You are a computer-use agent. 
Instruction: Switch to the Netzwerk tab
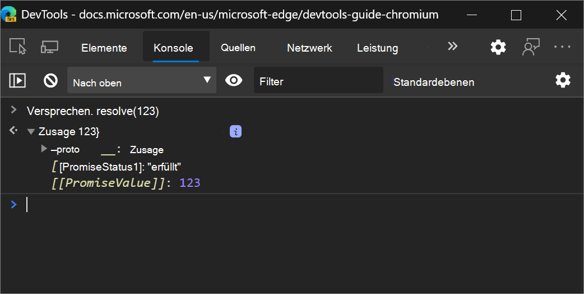pos(309,48)
